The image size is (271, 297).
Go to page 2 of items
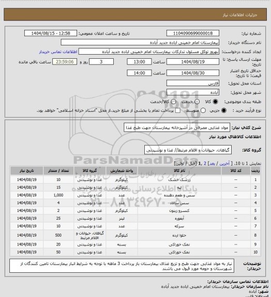click(x=205, y=163)
